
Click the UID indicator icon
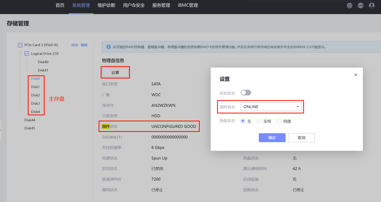360,6
